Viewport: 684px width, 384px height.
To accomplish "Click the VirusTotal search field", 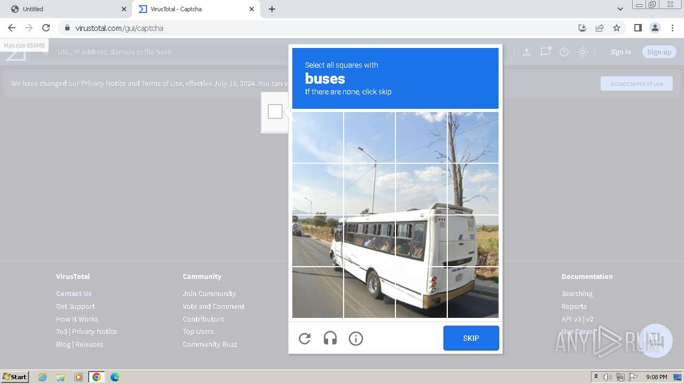I will [171, 52].
